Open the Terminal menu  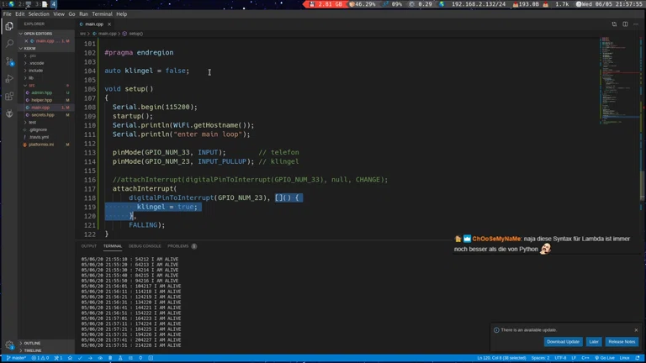tap(101, 14)
